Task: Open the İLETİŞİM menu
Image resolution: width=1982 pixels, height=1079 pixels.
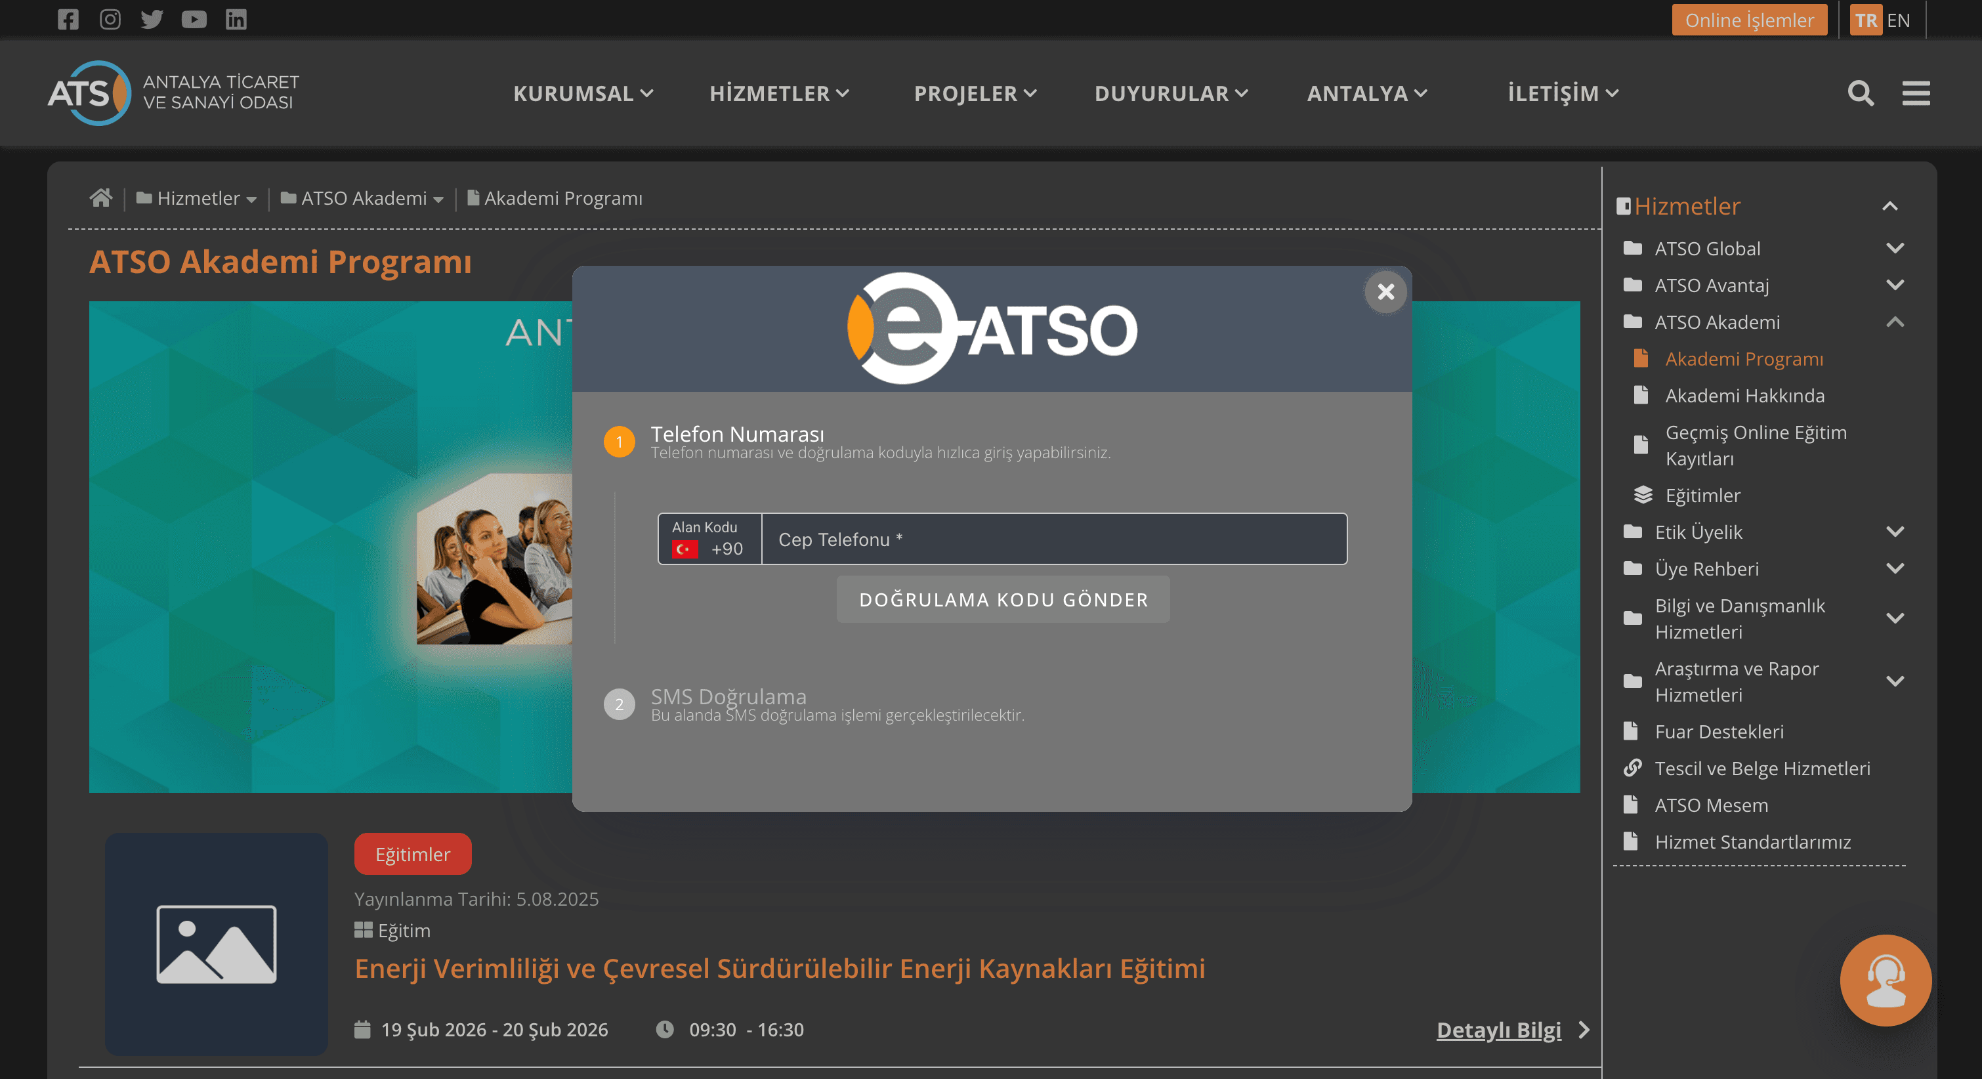Action: pos(1563,93)
